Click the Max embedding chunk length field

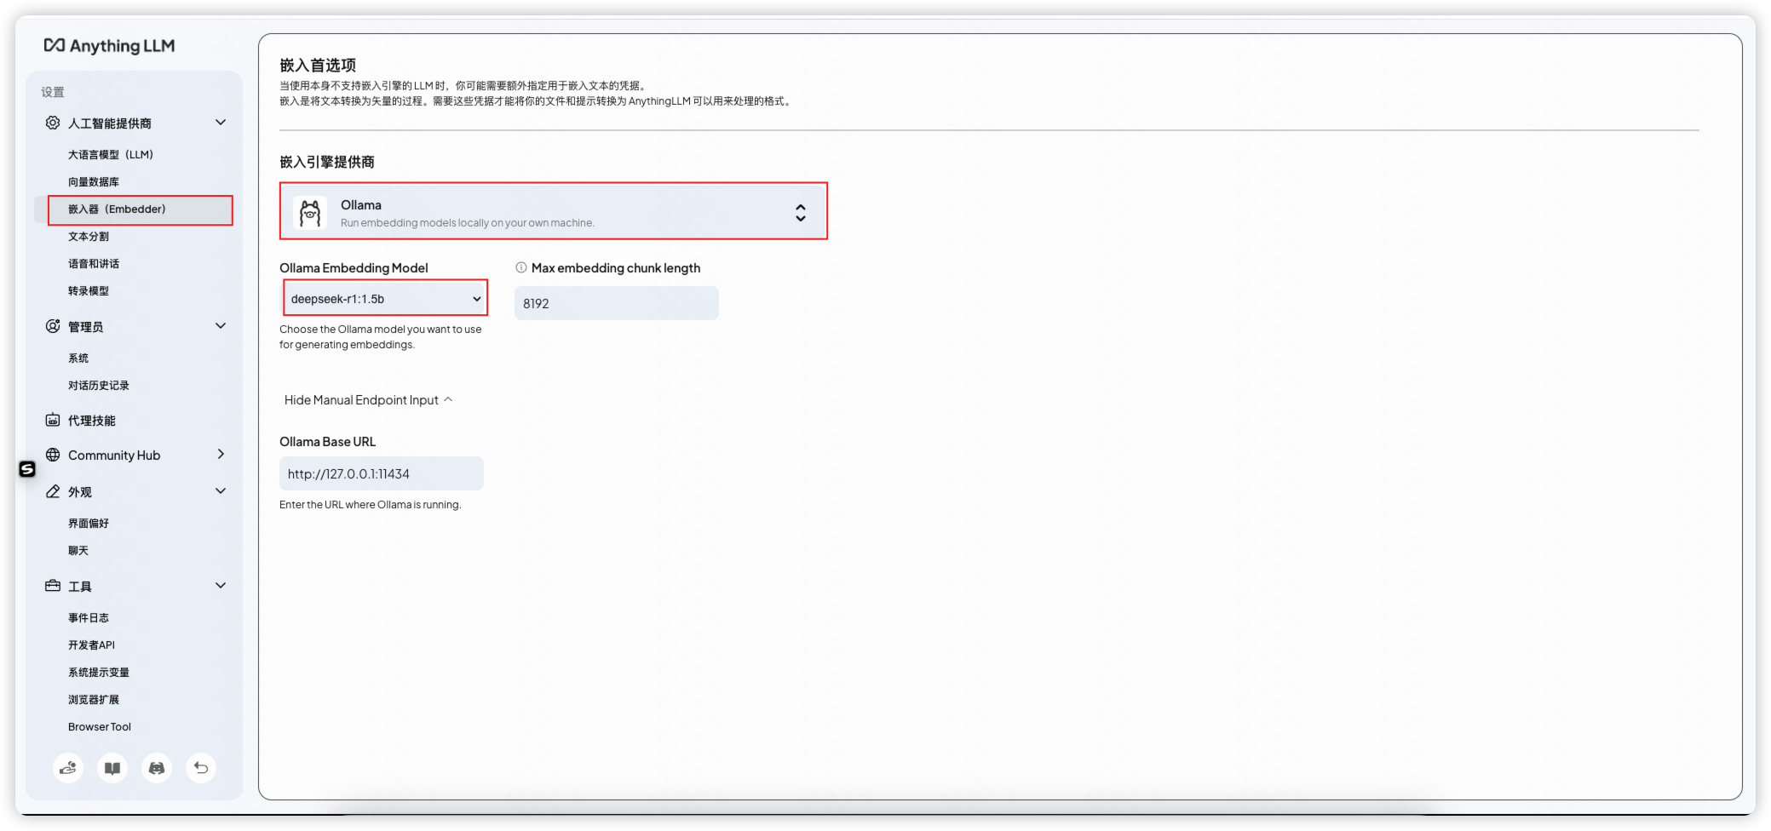click(617, 303)
